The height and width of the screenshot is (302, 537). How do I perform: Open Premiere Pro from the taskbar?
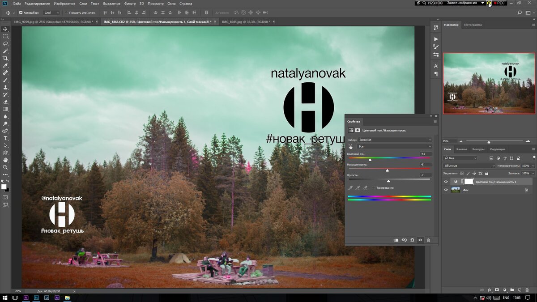(26, 298)
